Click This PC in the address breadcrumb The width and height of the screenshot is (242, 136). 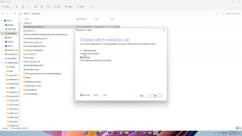(26, 14)
